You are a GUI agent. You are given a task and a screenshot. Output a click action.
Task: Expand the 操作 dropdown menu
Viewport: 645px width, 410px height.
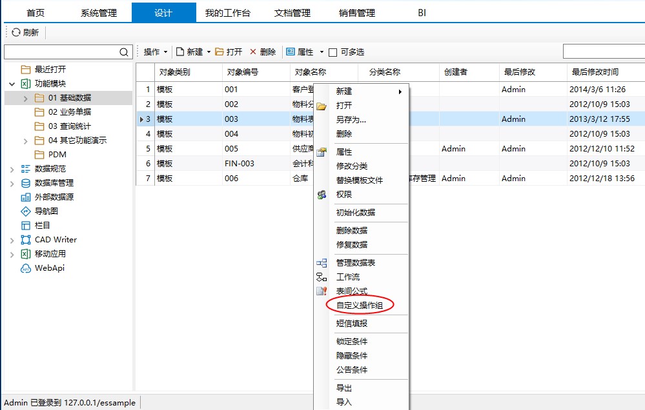coord(155,52)
